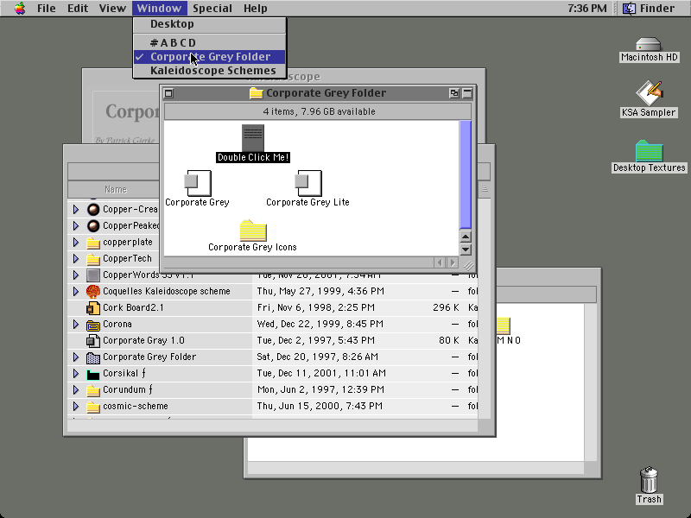Open the Apple menu icon

pyautogui.click(x=20, y=8)
